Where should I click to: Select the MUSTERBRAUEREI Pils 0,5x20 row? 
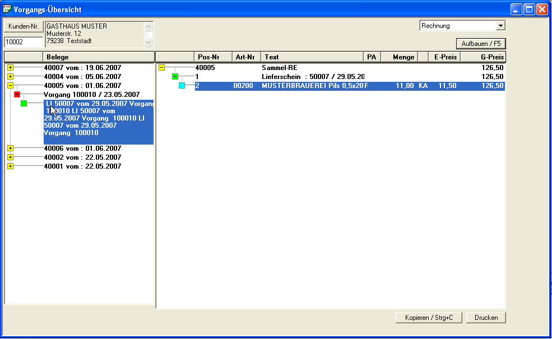pos(314,86)
